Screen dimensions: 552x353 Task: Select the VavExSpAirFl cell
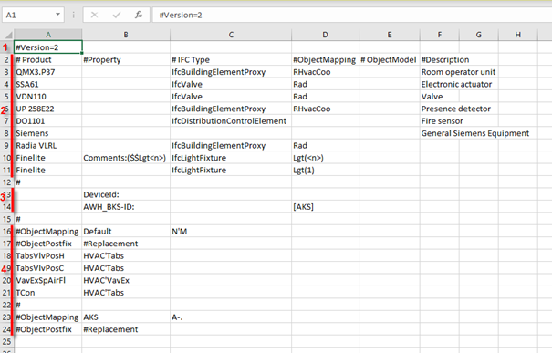tap(48, 281)
